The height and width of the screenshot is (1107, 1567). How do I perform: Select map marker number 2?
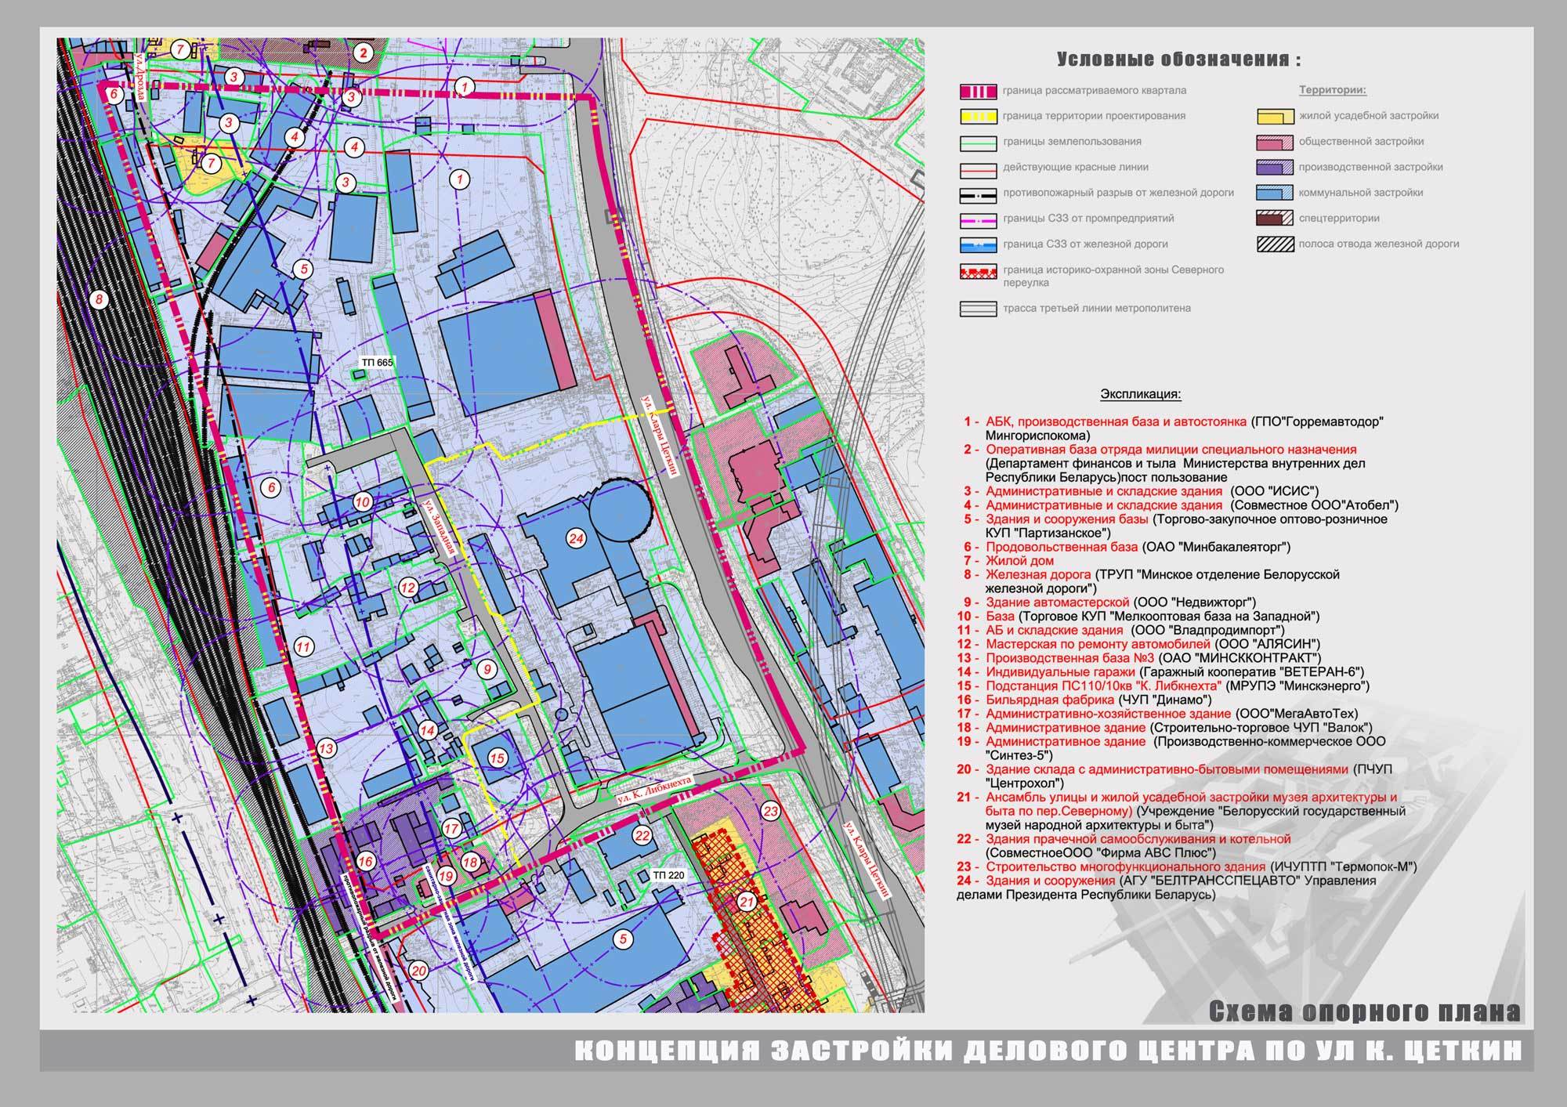(363, 53)
